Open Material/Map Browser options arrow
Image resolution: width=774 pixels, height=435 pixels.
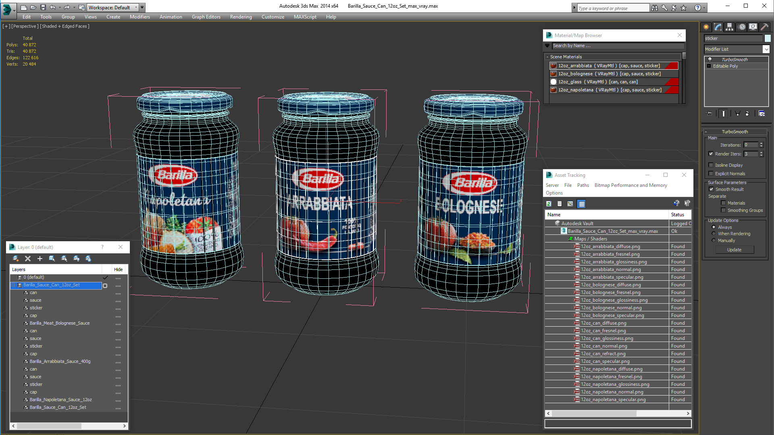[x=547, y=46]
